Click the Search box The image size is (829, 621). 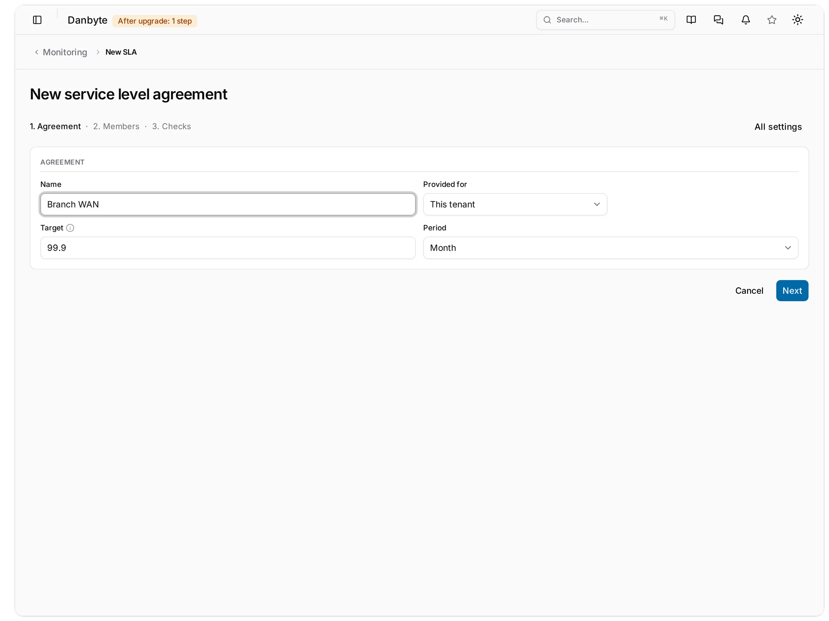click(x=605, y=20)
